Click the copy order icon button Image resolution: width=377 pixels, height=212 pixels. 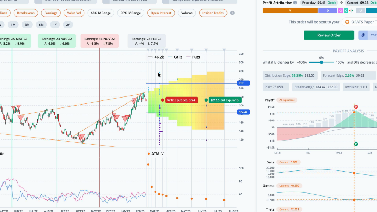[x=363, y=35]
